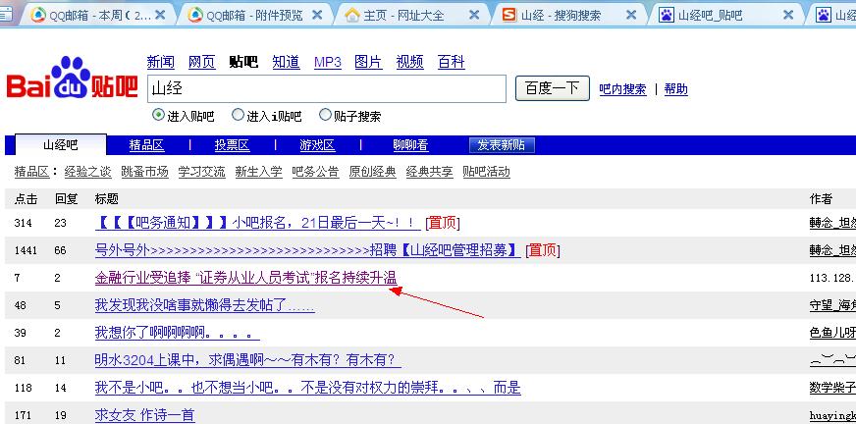The height and width of the screenshot is (424, 856).
Task: Click the 发表新贴 button
Action: [x=501, y=145]
